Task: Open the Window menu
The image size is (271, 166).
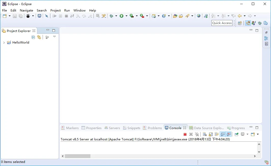Action: coord(80,10)
